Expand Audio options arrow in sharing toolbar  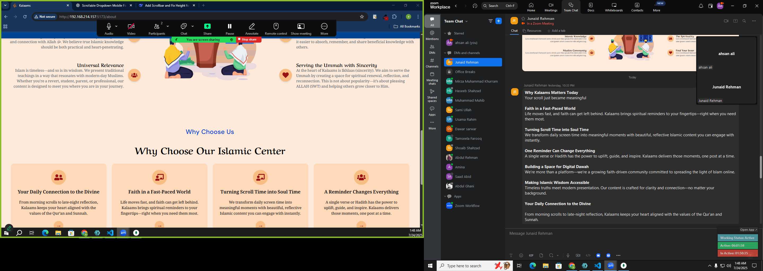[x=116, y=26]
